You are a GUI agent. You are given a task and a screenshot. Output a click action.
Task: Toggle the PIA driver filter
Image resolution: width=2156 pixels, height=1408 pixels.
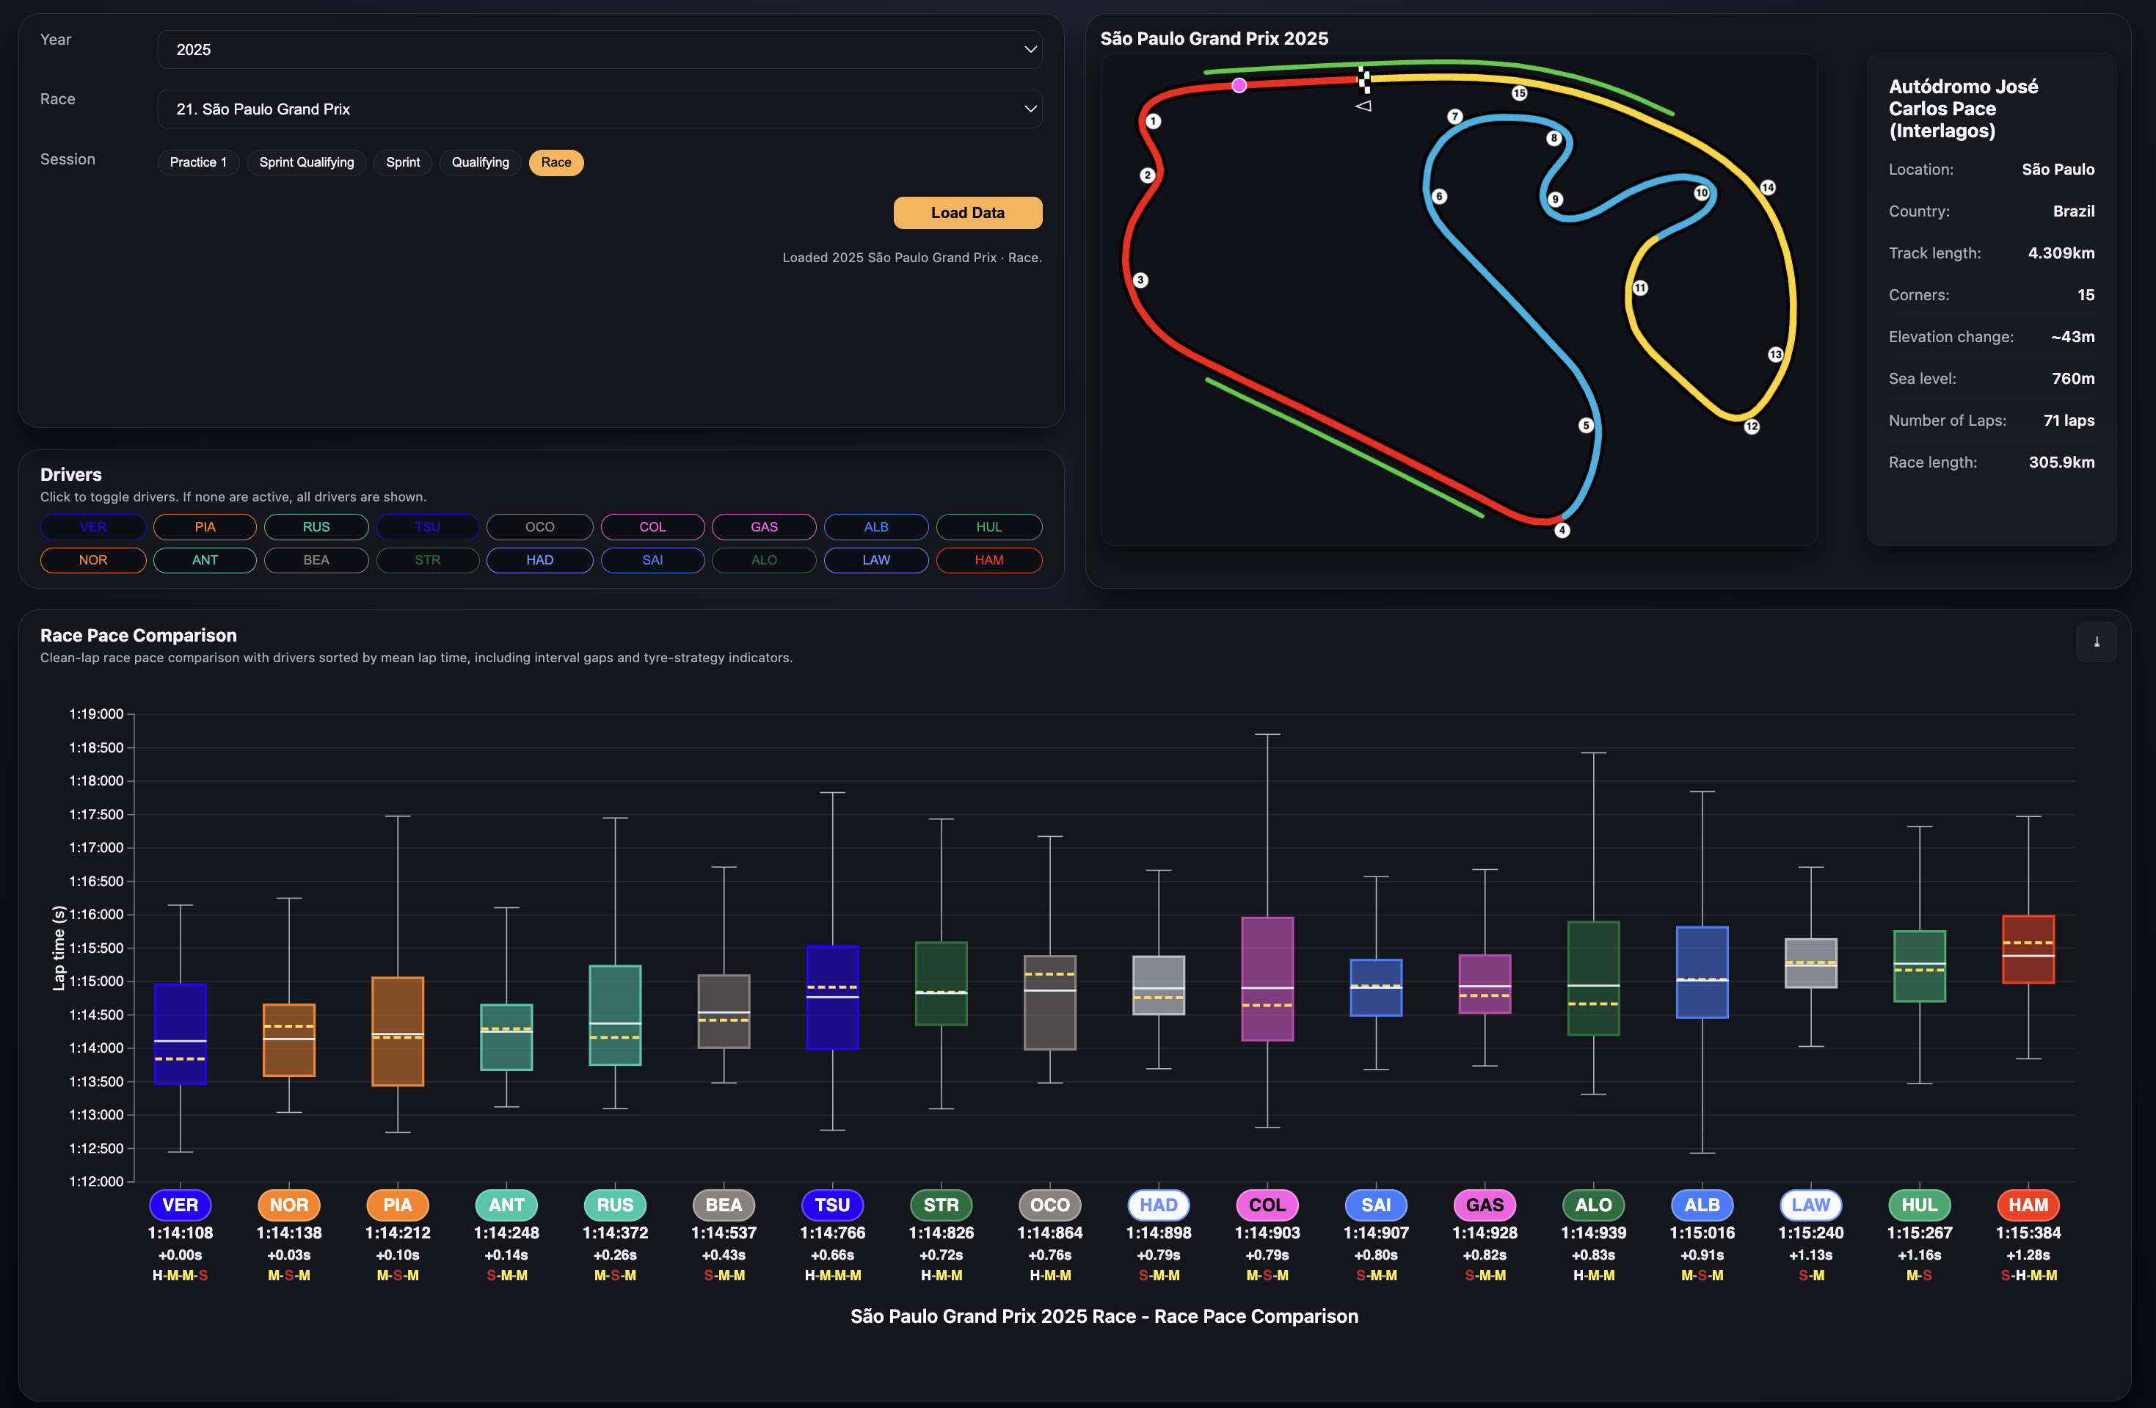pos(205,526)
